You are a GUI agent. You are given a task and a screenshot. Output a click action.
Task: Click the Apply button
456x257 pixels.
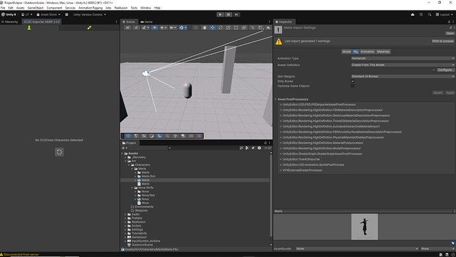click(x=449, y=93)
